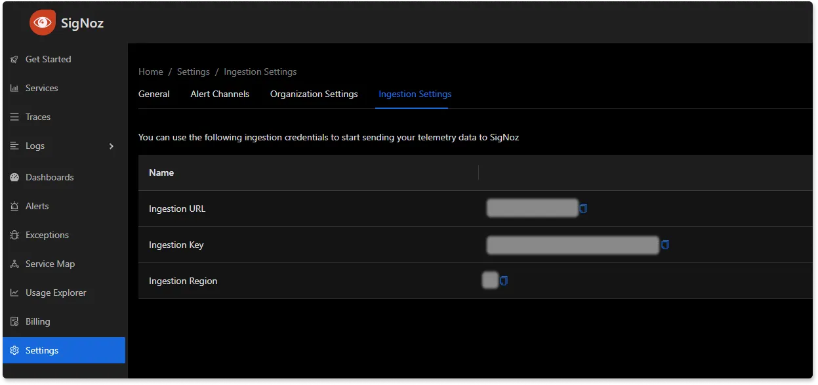Viewport: 818px width, 385px height.
Task: Select the Ingestion Settings tab
Action: pyautogui.click(x=415, y=94)
